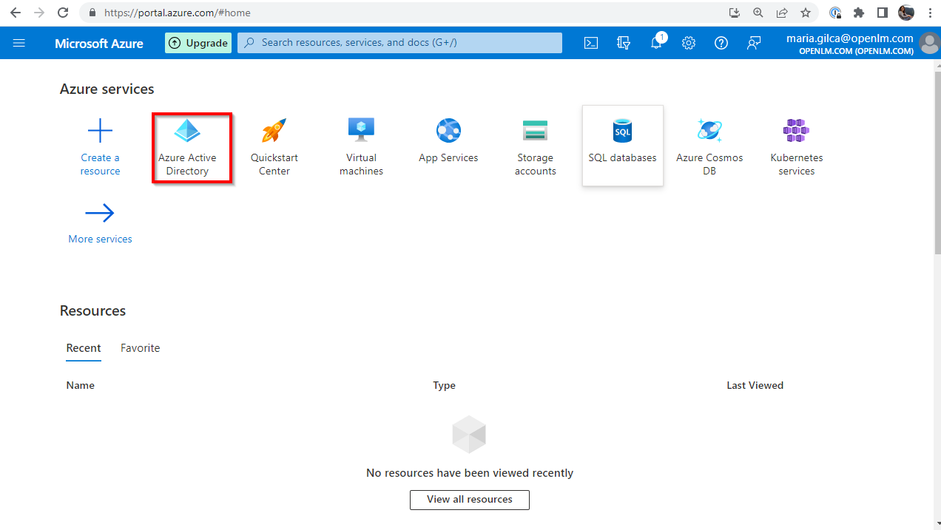The width and height of the screenshot is (941, 530).
Task: Switch to the Favorite tab
Action: (x=140, y=348)
